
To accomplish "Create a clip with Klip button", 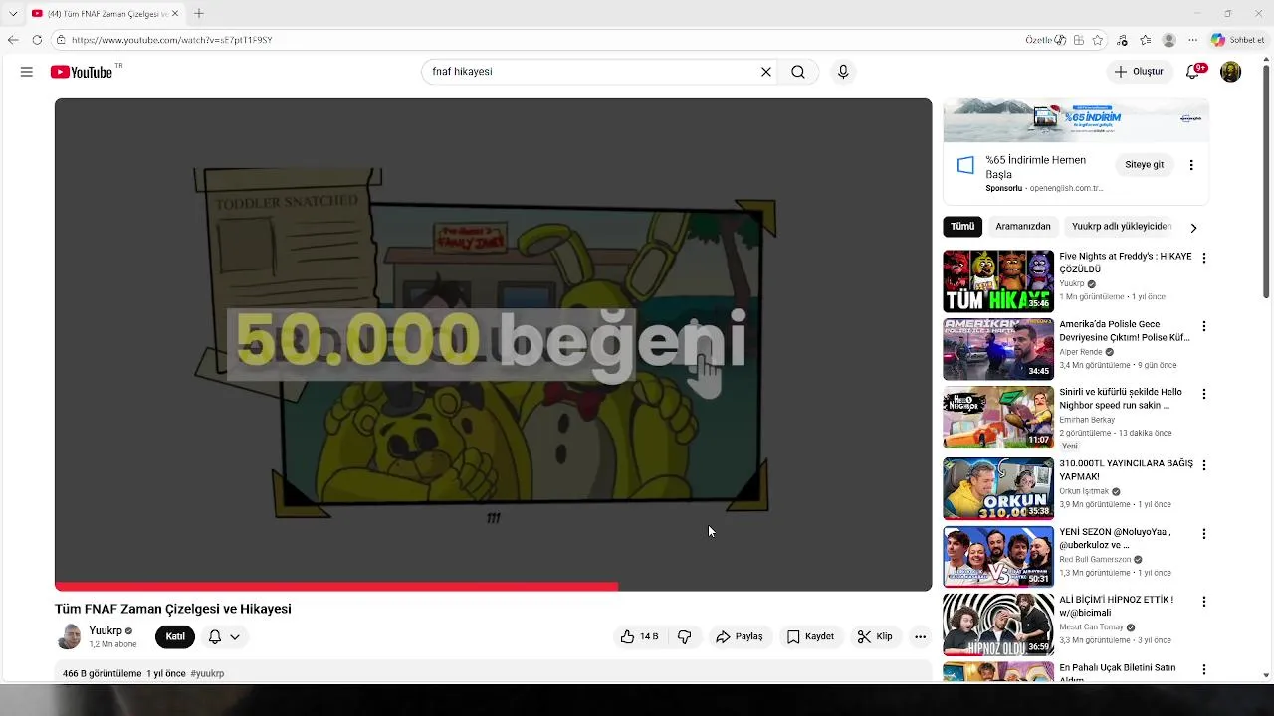I will click(876, 637).
